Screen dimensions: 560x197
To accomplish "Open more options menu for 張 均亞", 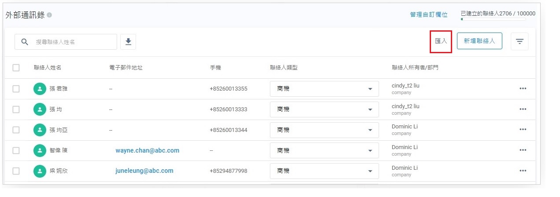I will pyautogui.click(x=523, y=130).
